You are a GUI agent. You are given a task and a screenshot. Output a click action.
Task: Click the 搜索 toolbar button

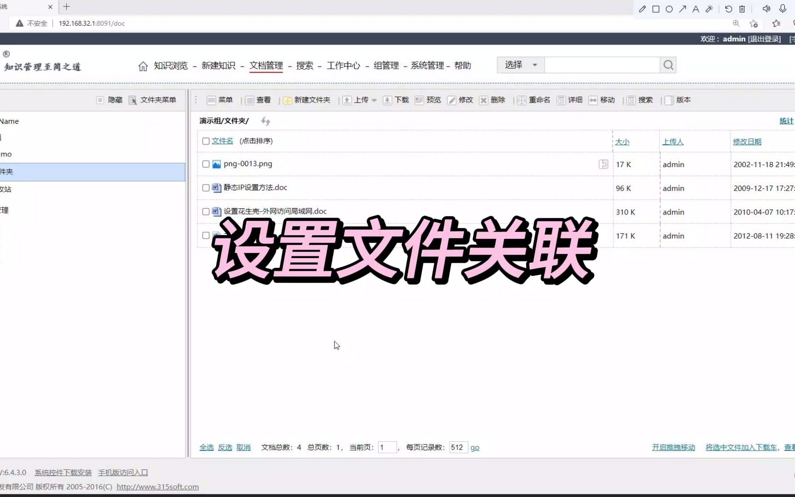point(640,100)
